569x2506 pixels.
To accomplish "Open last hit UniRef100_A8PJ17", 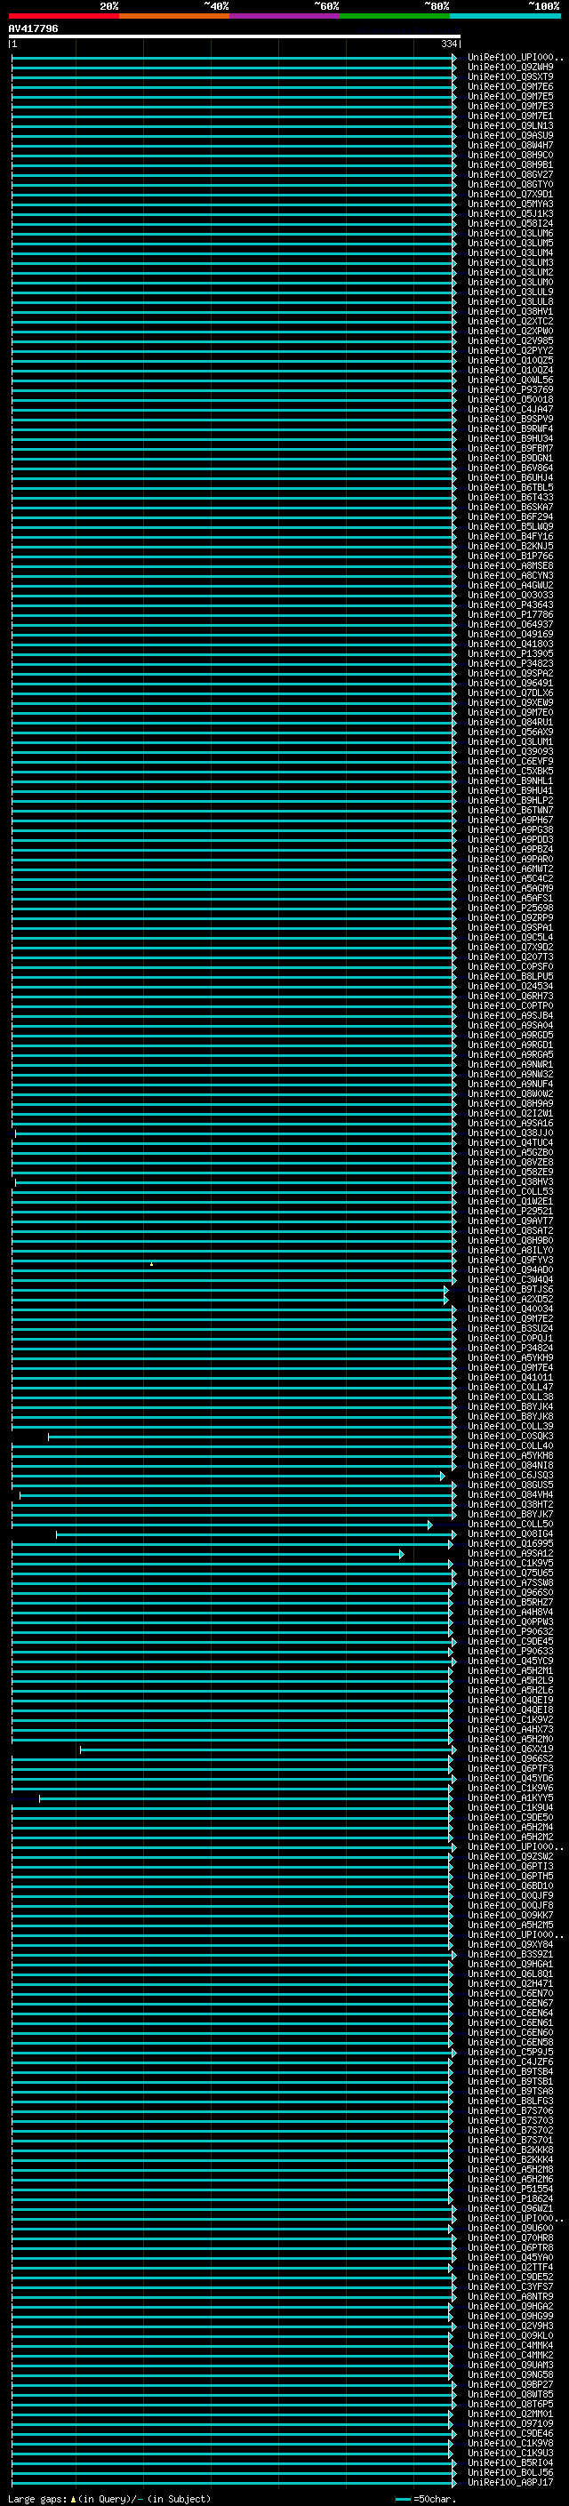I will point(510,2482).
